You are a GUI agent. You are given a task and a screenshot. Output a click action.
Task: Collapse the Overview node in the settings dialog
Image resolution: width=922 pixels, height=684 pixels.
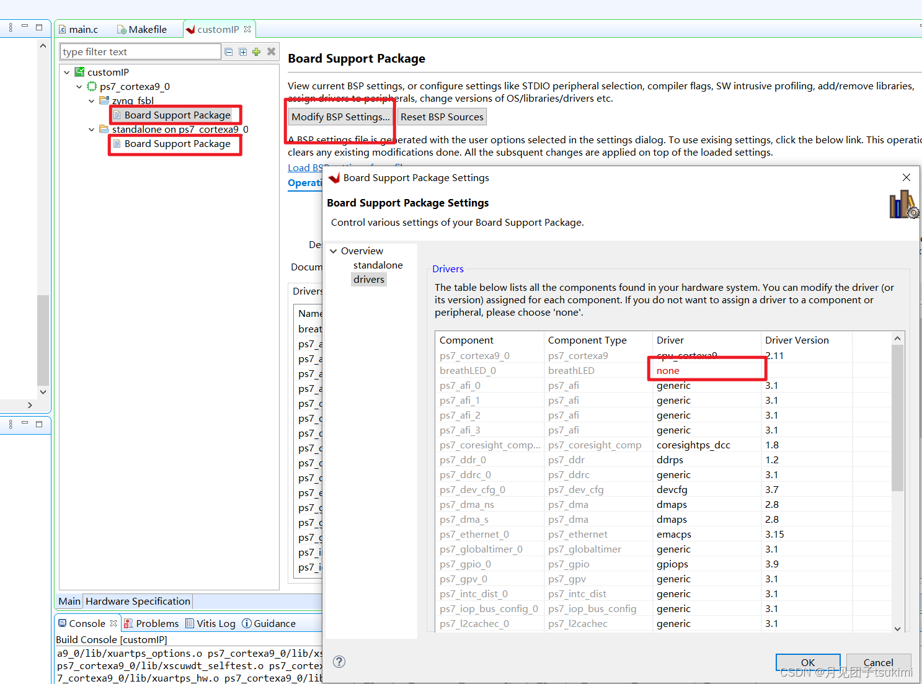333,251
